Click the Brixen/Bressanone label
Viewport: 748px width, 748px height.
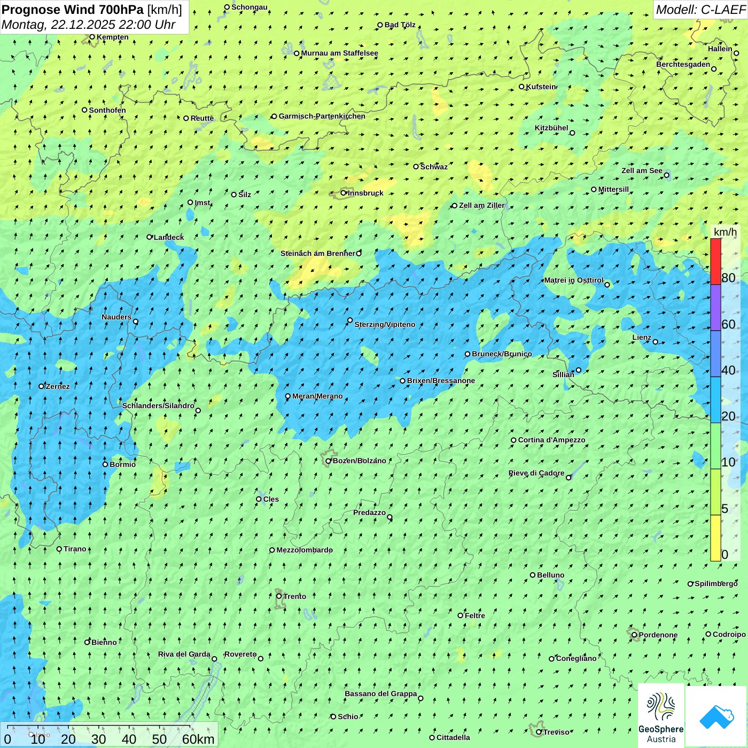[441, 380]
